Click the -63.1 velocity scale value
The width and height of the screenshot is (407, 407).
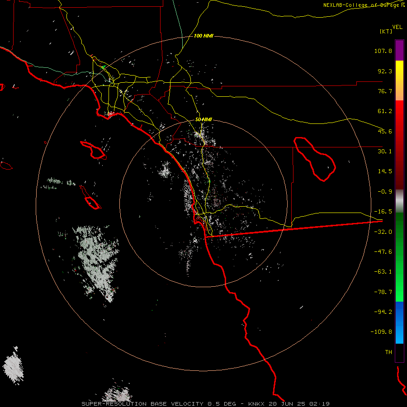coord(383,272)
